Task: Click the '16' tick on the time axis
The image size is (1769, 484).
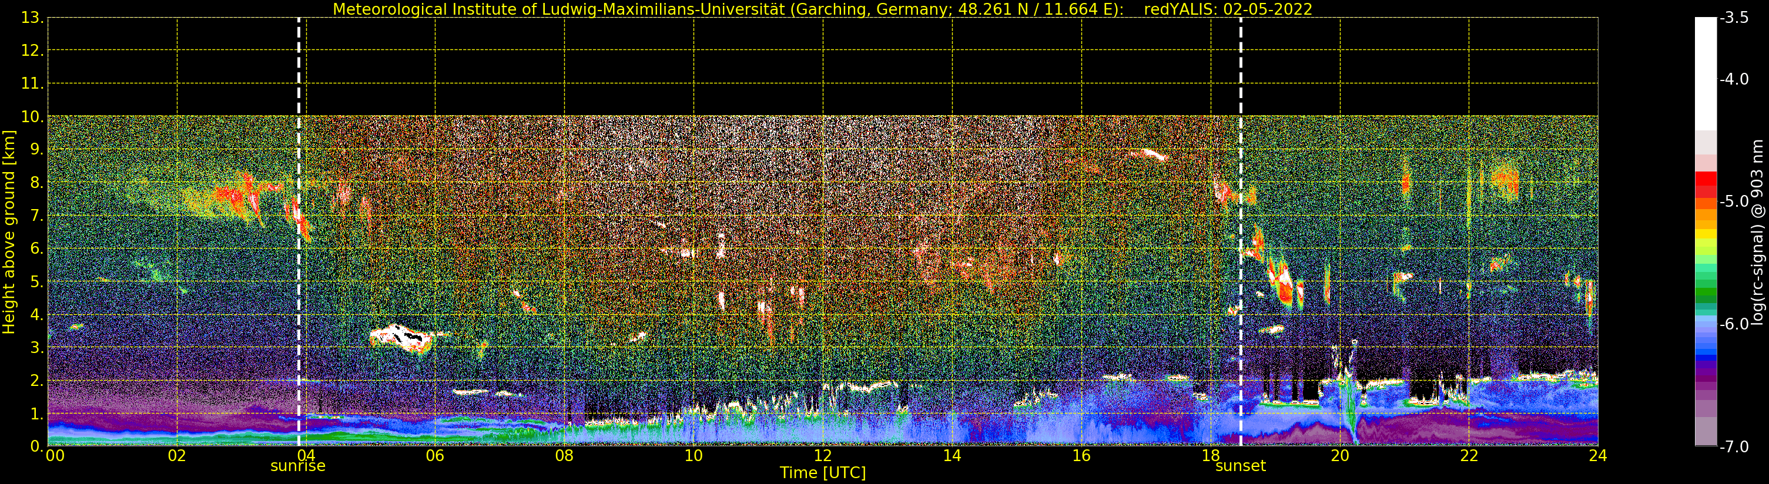Action: [1081, 455]
